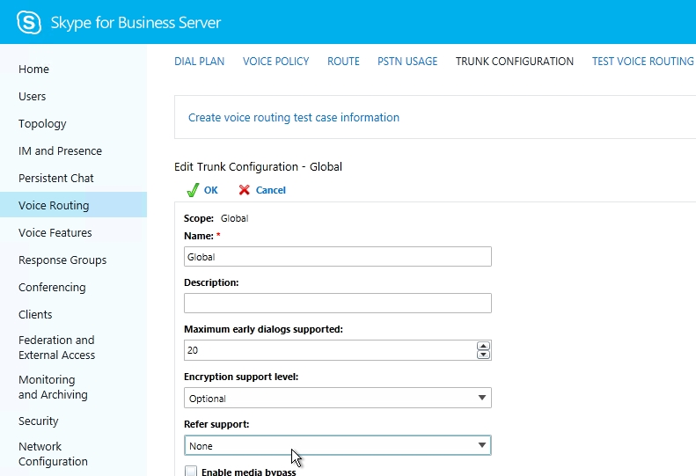Navigate to Topology in the sidebar
696x476 pixels.
click(42, 124)
